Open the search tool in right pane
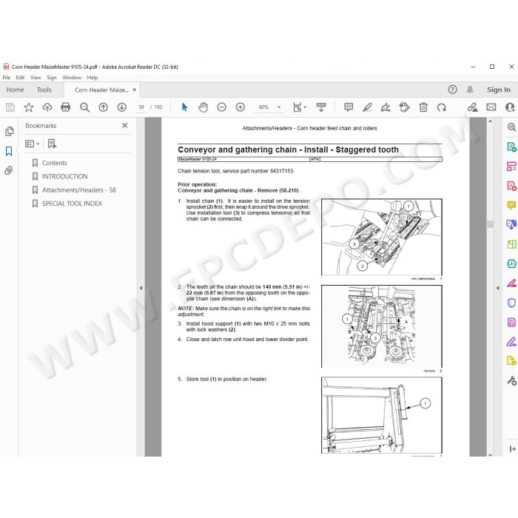 [x=511, y=127]
